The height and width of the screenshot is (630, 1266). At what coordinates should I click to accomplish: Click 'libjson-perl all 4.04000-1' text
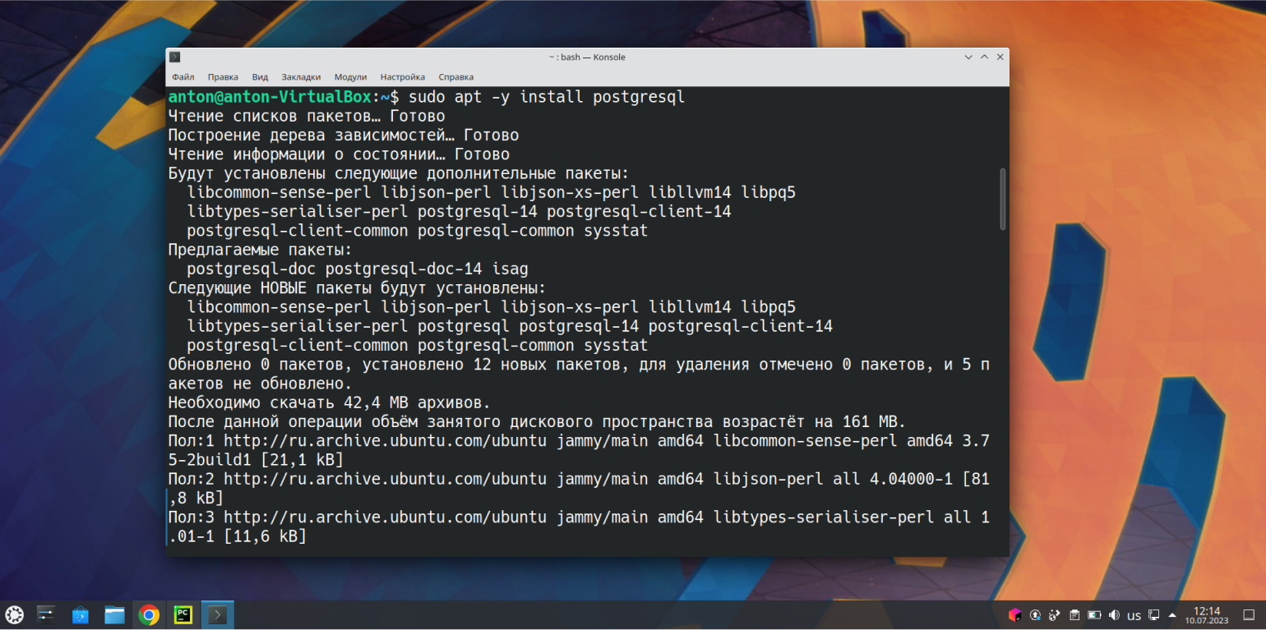coord(833,479)
